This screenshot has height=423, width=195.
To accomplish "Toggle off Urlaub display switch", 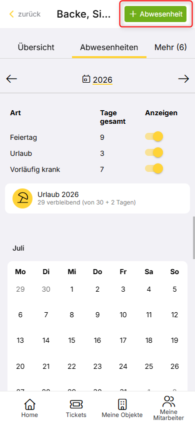I will coord(154,153).
